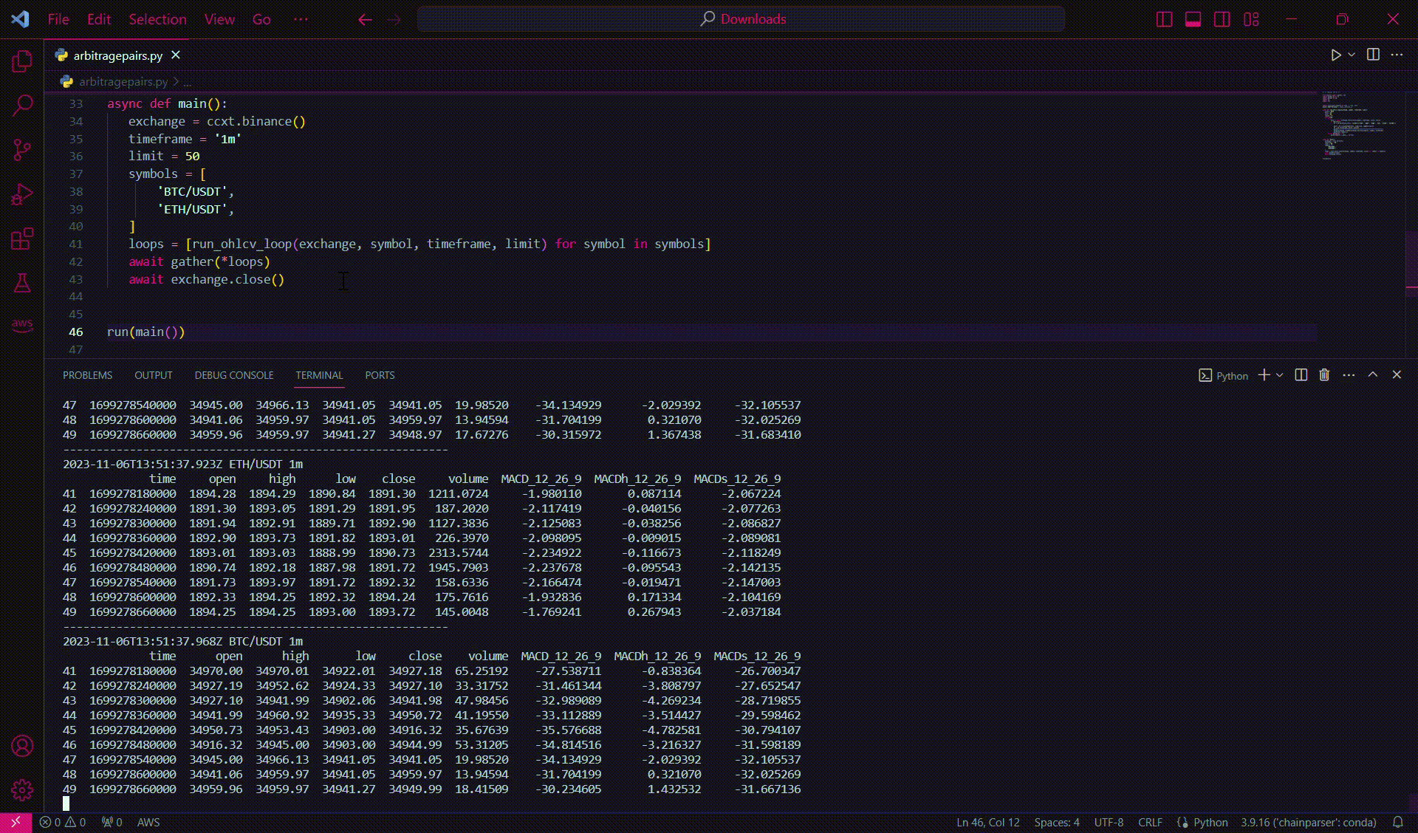Open the Explorer view in activity bar
This screenshot has height=833, width=1418.
22,61
